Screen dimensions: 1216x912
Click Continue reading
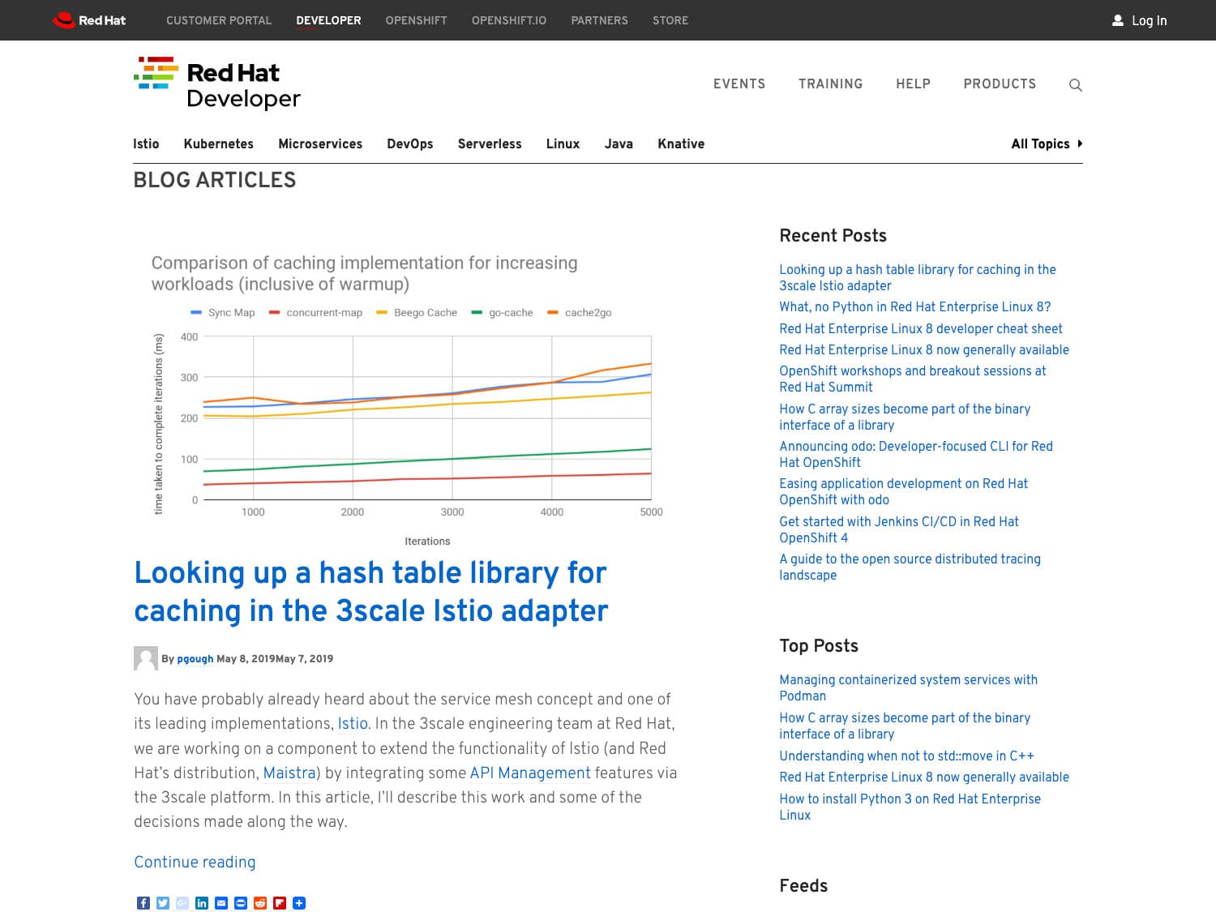195,862
